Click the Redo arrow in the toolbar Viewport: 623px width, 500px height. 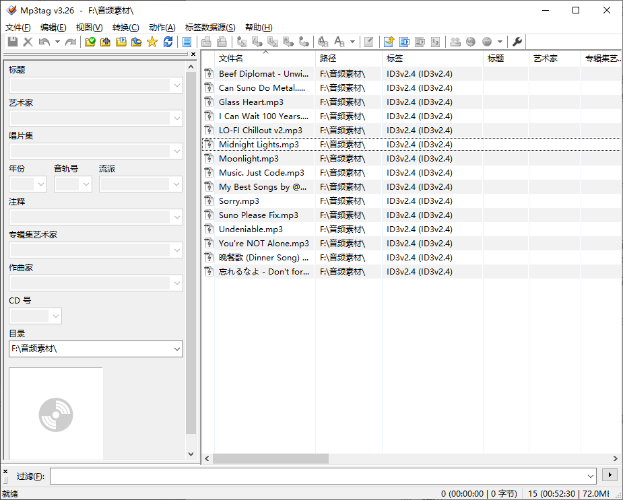[71, 42]
